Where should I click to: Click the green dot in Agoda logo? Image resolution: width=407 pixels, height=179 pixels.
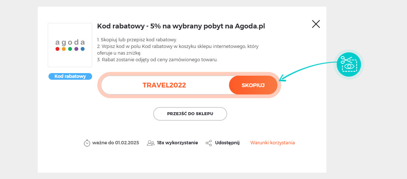point(70,49)
